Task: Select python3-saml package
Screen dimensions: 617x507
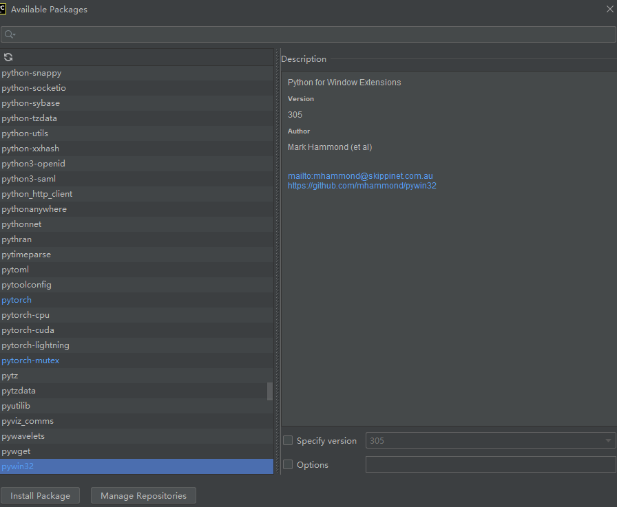Action: point(136,179)
